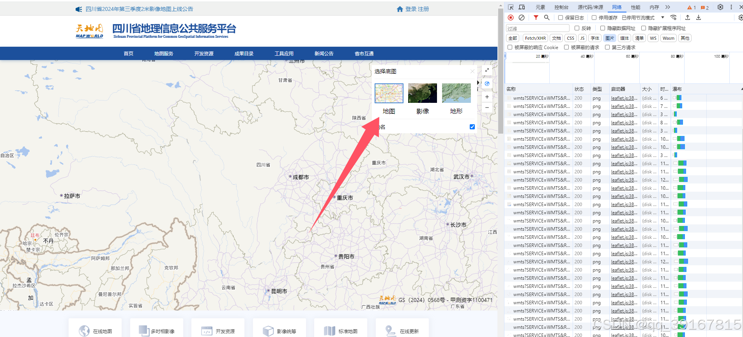Switch to the 性能 DevTools tab
This screenshot has height=337, width=743.
[x=636, y=7]
